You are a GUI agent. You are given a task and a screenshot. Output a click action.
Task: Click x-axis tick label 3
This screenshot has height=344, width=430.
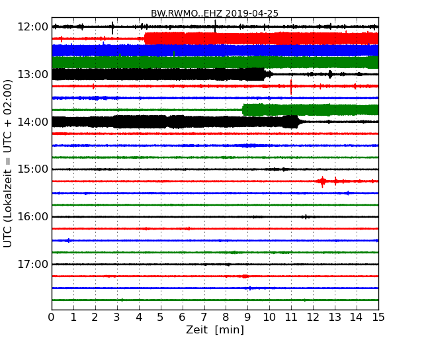pyautogui.click(x=117, y=318)
